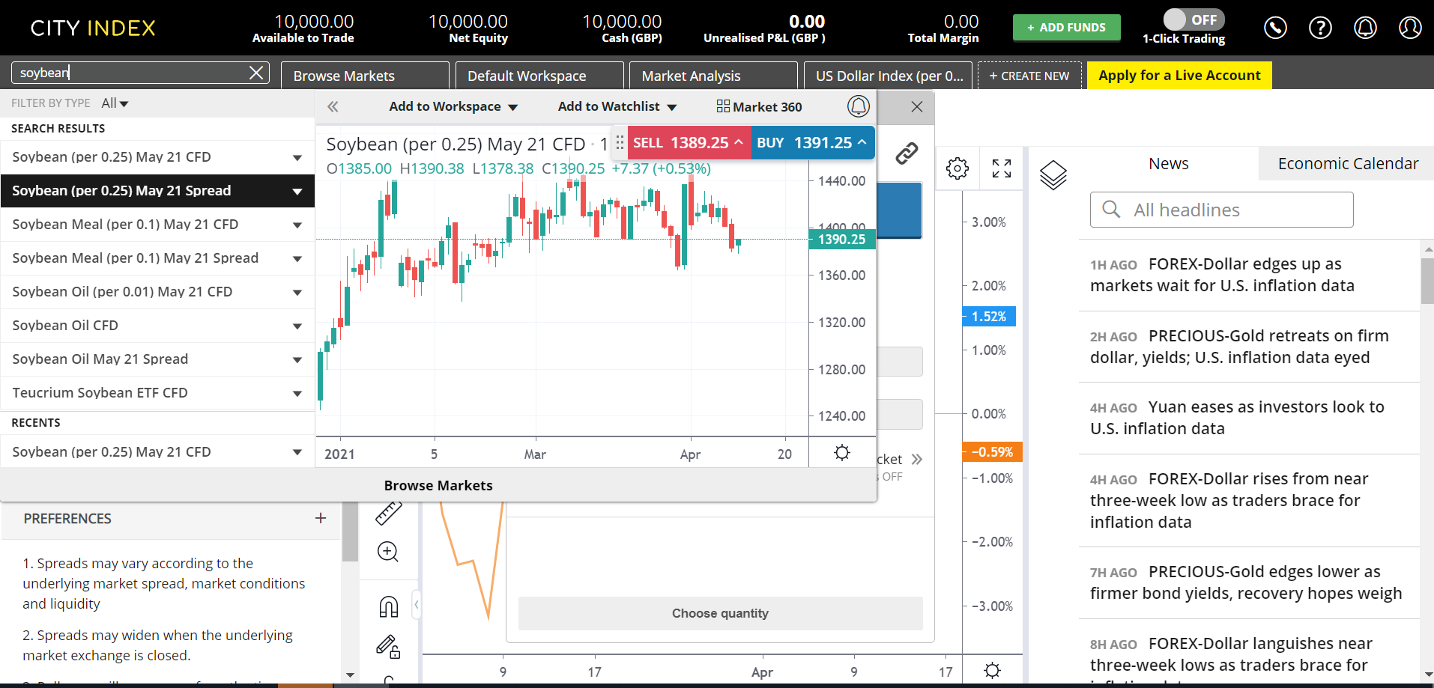The height and width of the screenshot is (688, 1434).
Task: Click BUY 1391.25 button
Action: click(x=812, y=143)
